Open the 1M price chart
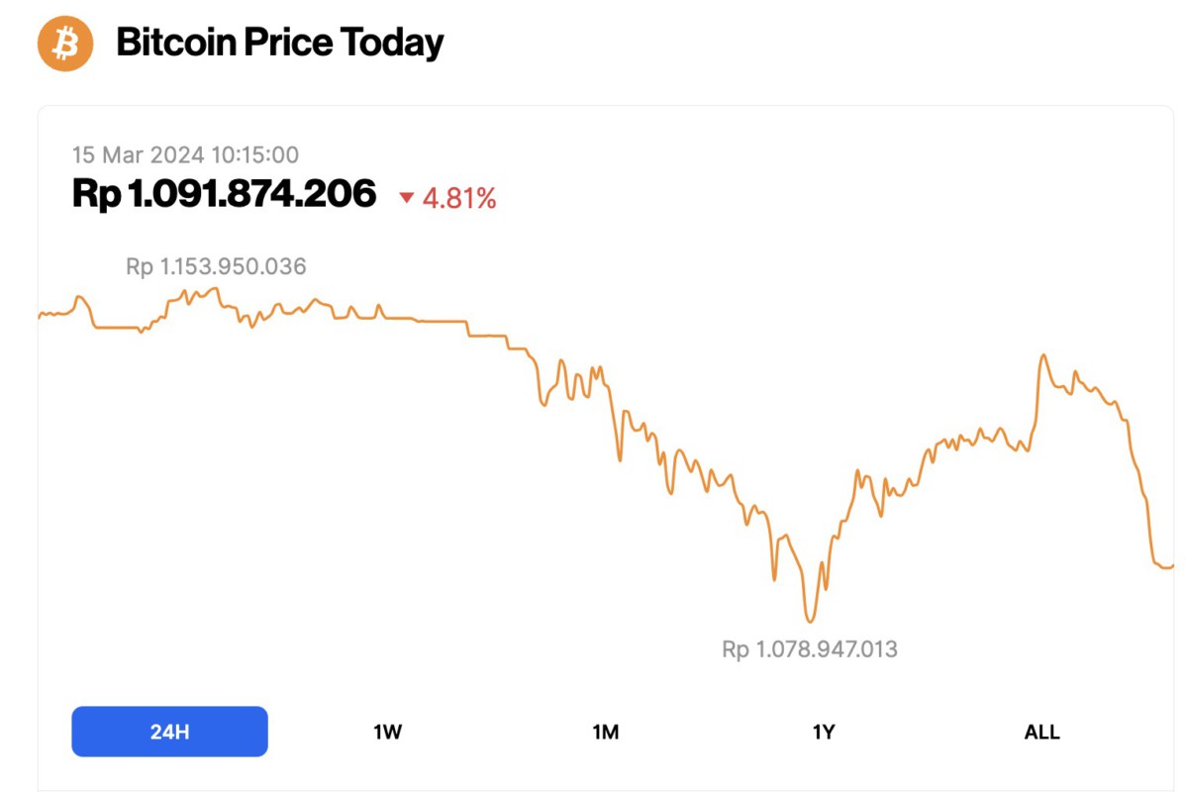This screenshot has width=1186, height=792. [x=606, y=731]
